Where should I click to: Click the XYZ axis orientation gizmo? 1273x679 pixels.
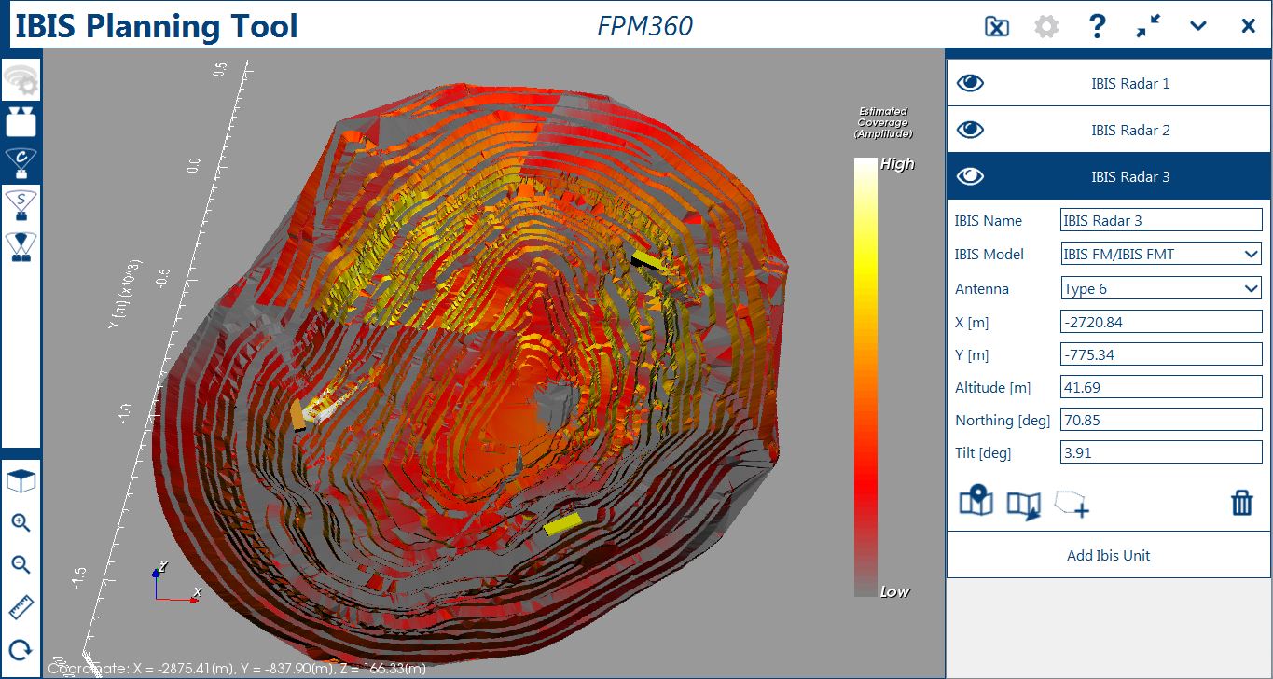[174, 583]
